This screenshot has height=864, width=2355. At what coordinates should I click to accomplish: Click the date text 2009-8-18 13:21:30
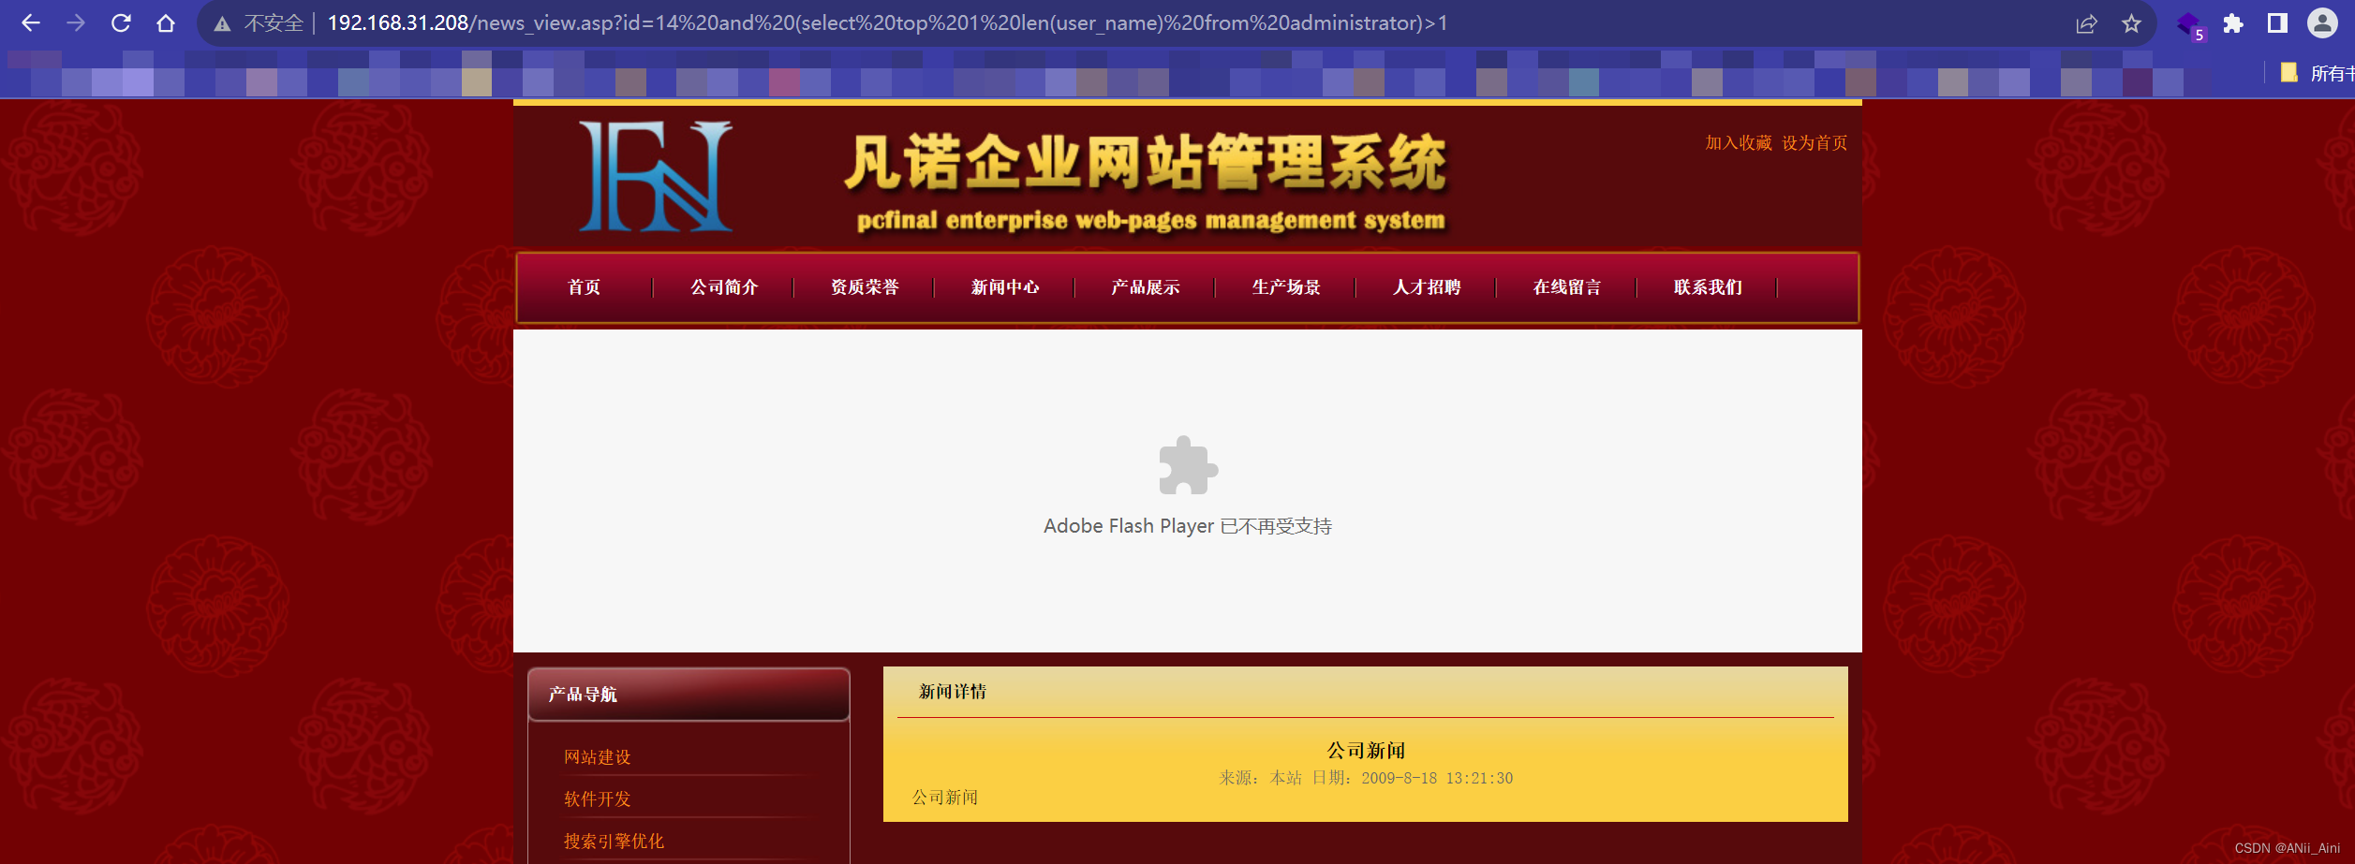point(1437,778)
